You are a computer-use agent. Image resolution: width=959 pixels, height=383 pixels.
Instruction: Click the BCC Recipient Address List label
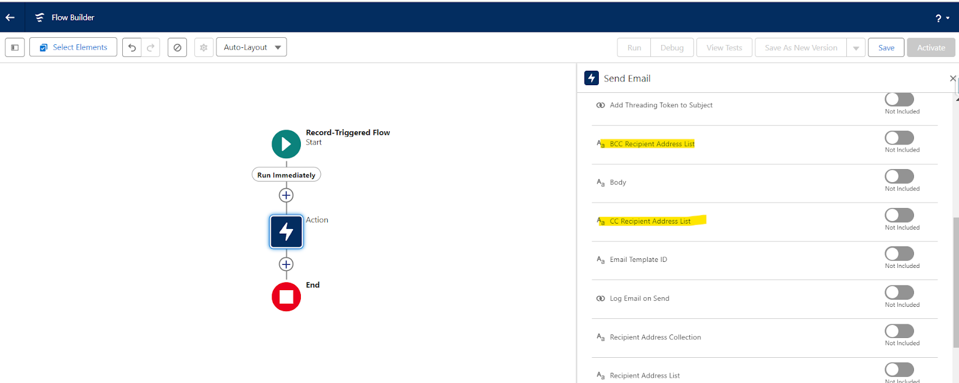pyautogui.click(x=652, y=144)
